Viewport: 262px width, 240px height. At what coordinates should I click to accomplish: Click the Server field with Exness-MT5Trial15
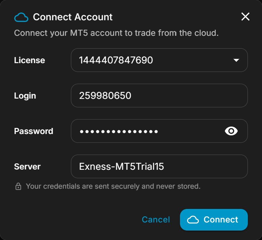159,166
